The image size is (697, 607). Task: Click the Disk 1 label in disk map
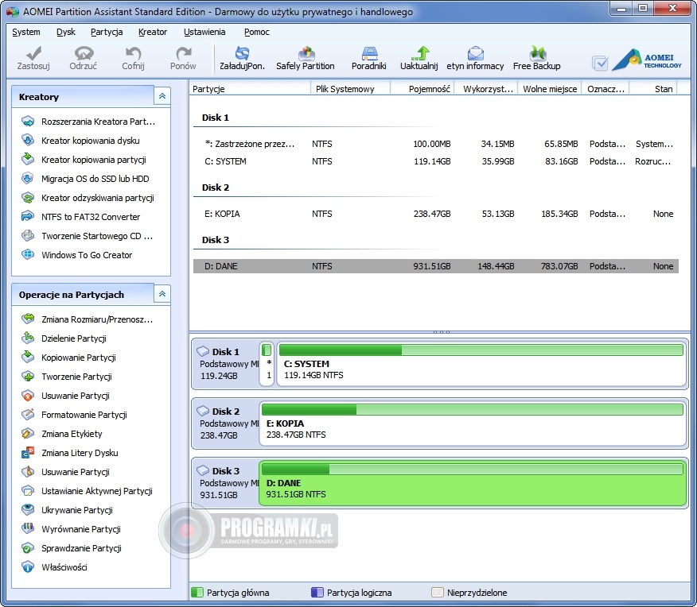click(x=225, y=351)
